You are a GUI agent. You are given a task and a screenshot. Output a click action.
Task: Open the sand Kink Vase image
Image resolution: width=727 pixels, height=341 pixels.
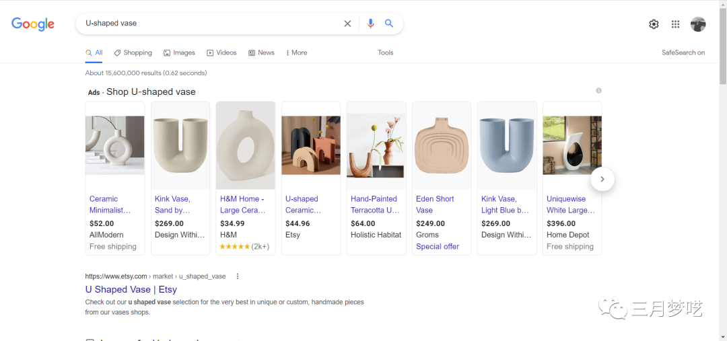click(x=180, y=145)
